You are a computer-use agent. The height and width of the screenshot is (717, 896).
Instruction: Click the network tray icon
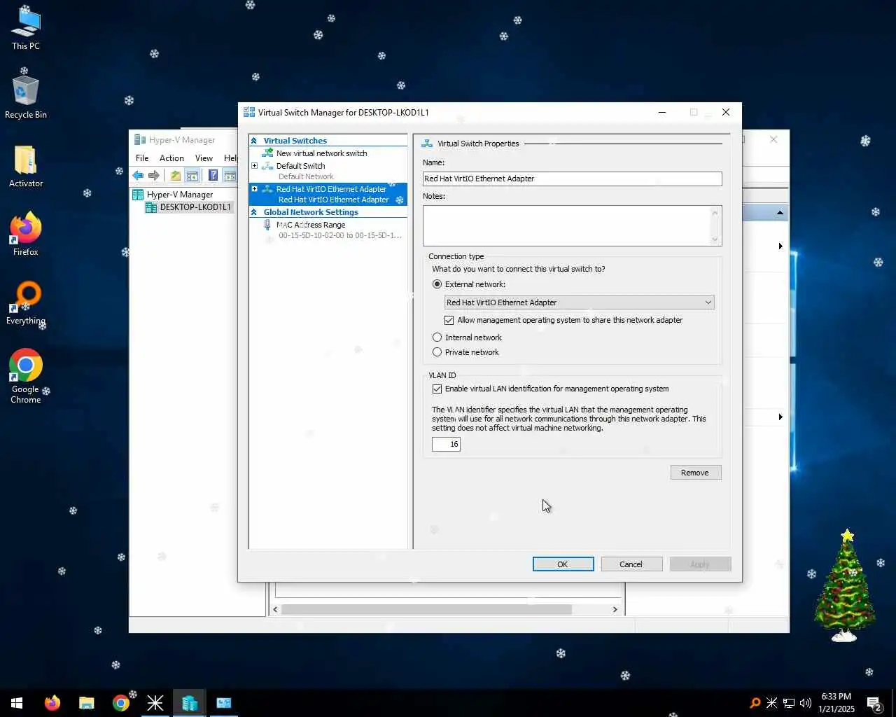click(789, 703)
